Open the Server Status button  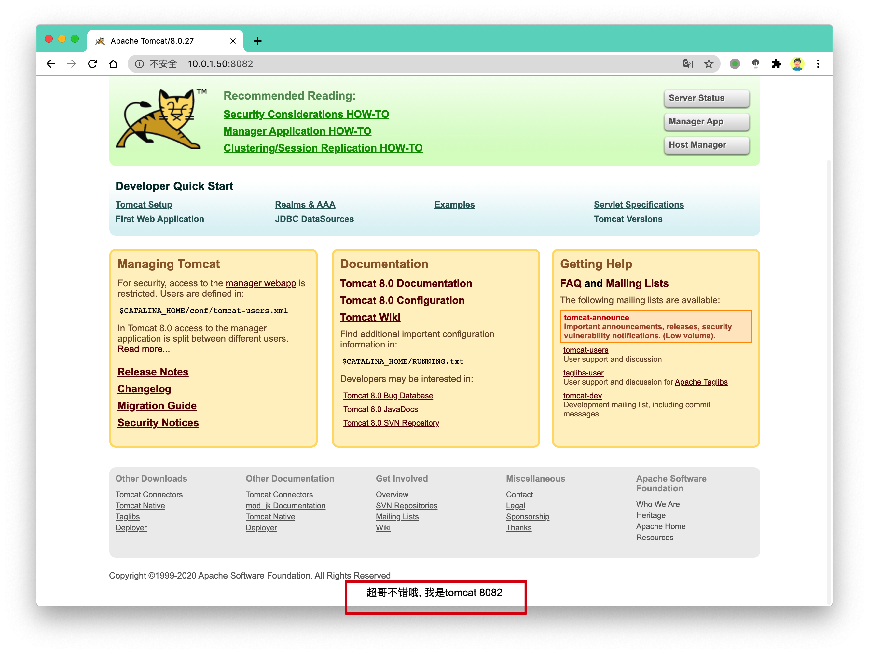(x=706, y=98)
